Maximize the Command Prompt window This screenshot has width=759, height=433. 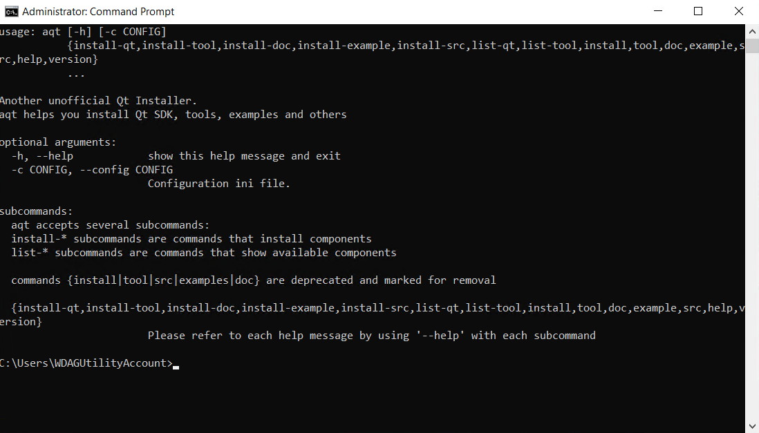point(698,11)
